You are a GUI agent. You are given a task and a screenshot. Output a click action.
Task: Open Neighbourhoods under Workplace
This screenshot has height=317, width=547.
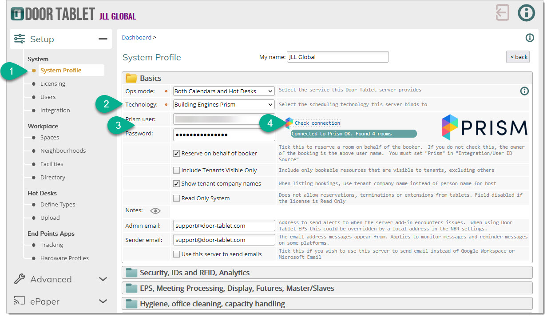63,151
